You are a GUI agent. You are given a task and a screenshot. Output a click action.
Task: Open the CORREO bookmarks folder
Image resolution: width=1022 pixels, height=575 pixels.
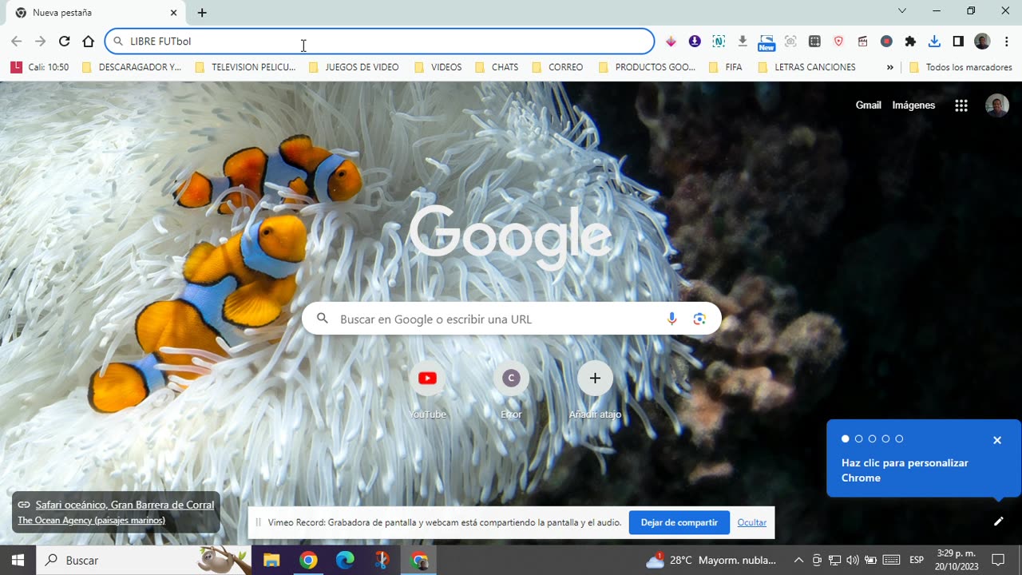click(558, 67)
